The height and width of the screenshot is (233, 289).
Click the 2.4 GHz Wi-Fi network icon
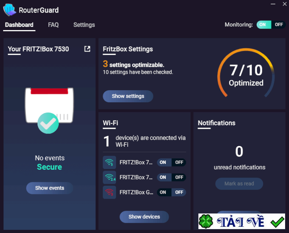(x=109, y=177)
